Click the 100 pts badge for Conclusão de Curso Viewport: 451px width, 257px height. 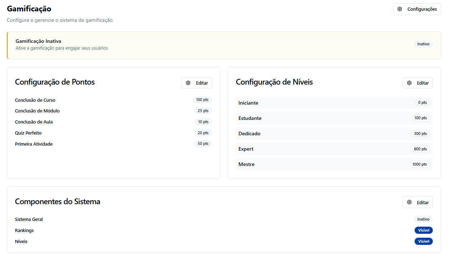(x=202, y=100)
